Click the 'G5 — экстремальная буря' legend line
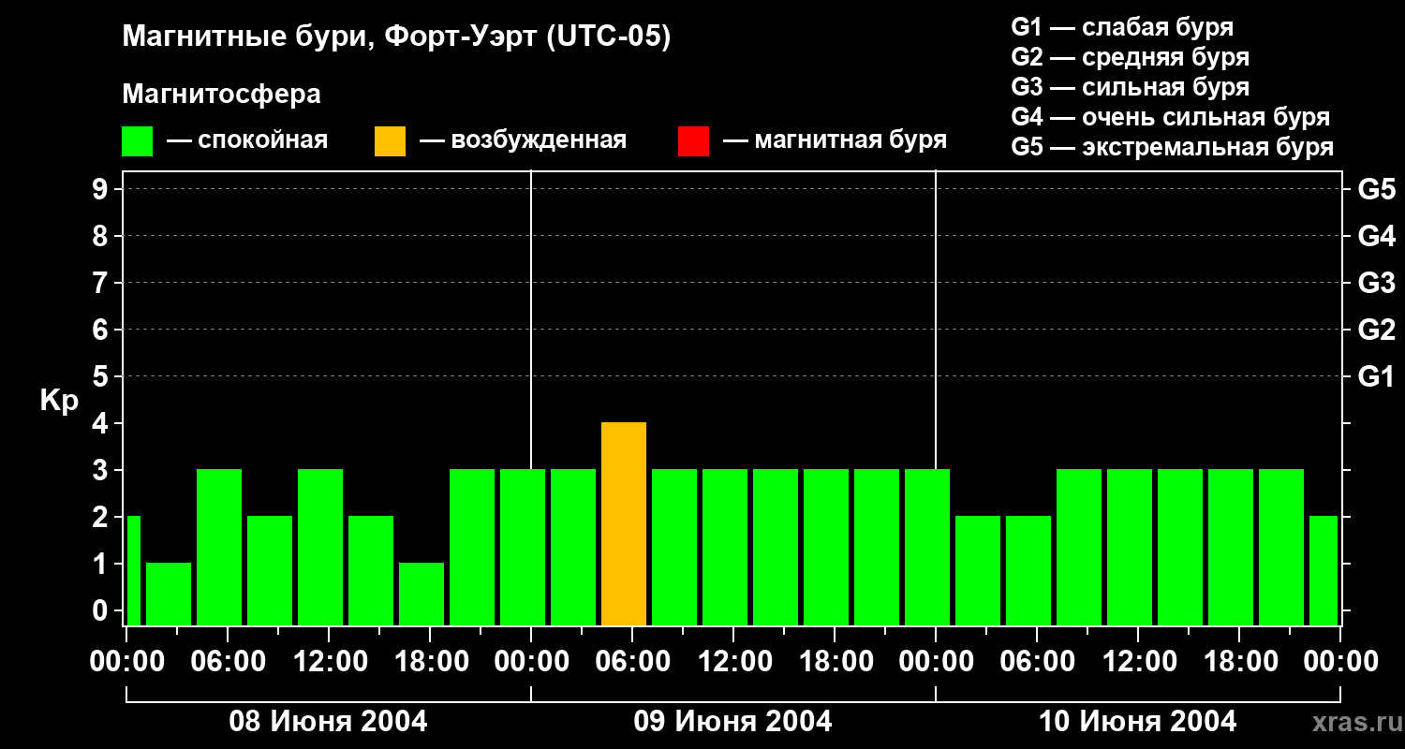1405x749 pixels. click(x=1173, y=147)
